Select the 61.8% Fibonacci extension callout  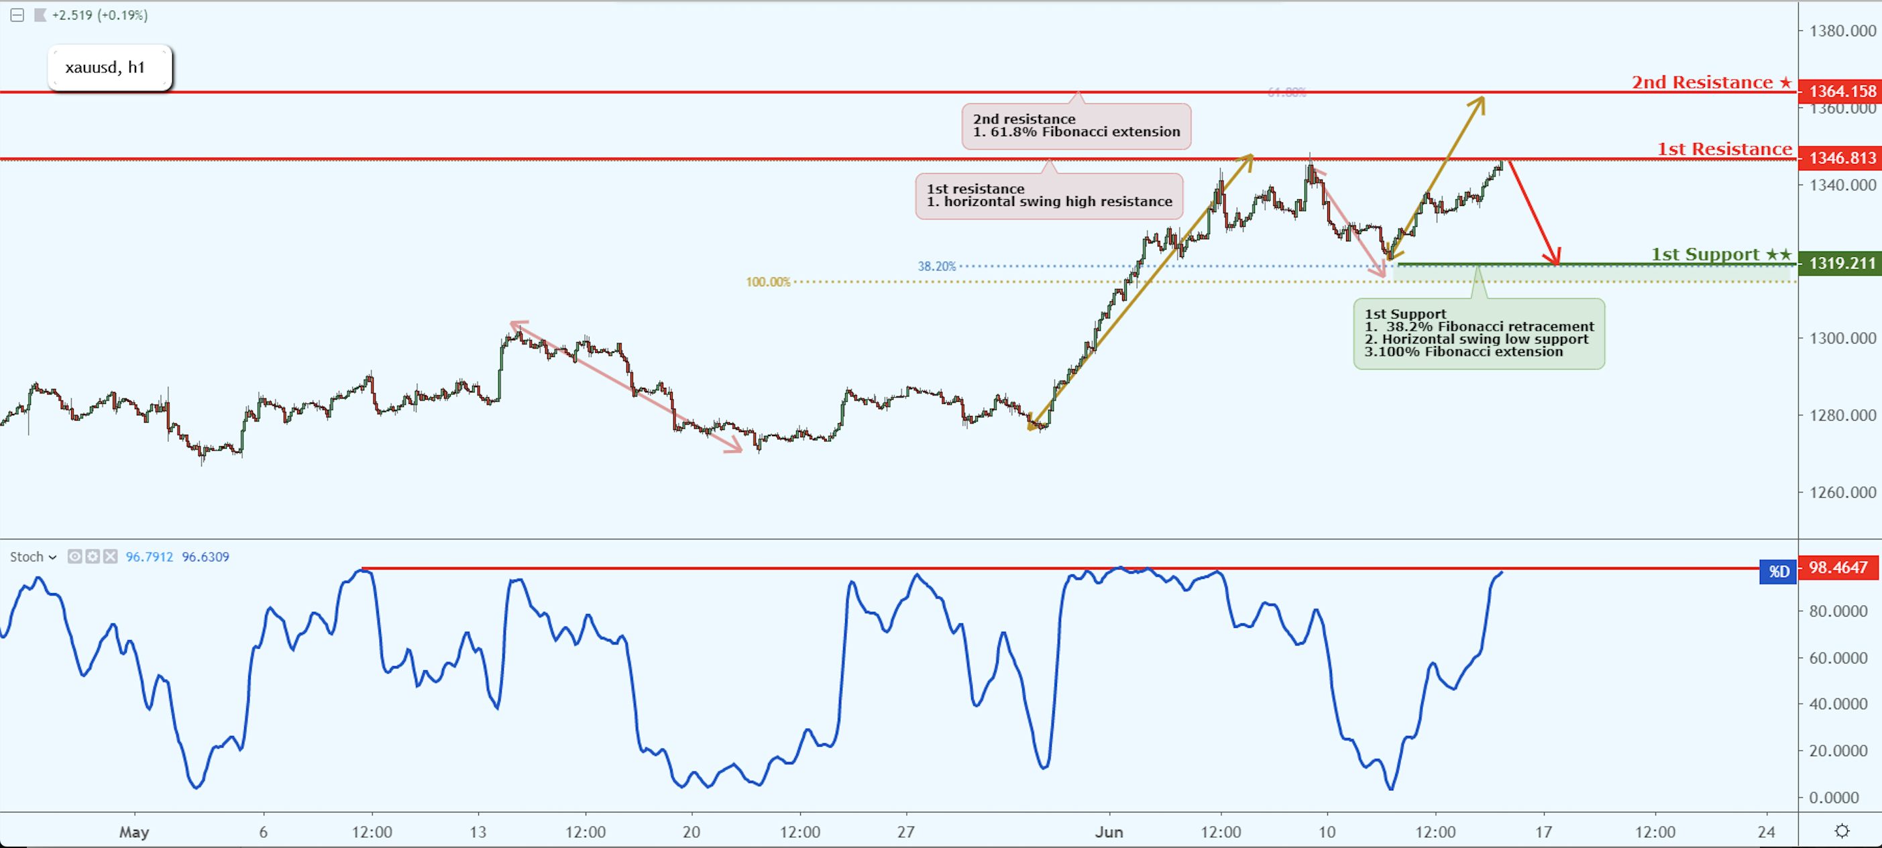[x=1076, y=125]
